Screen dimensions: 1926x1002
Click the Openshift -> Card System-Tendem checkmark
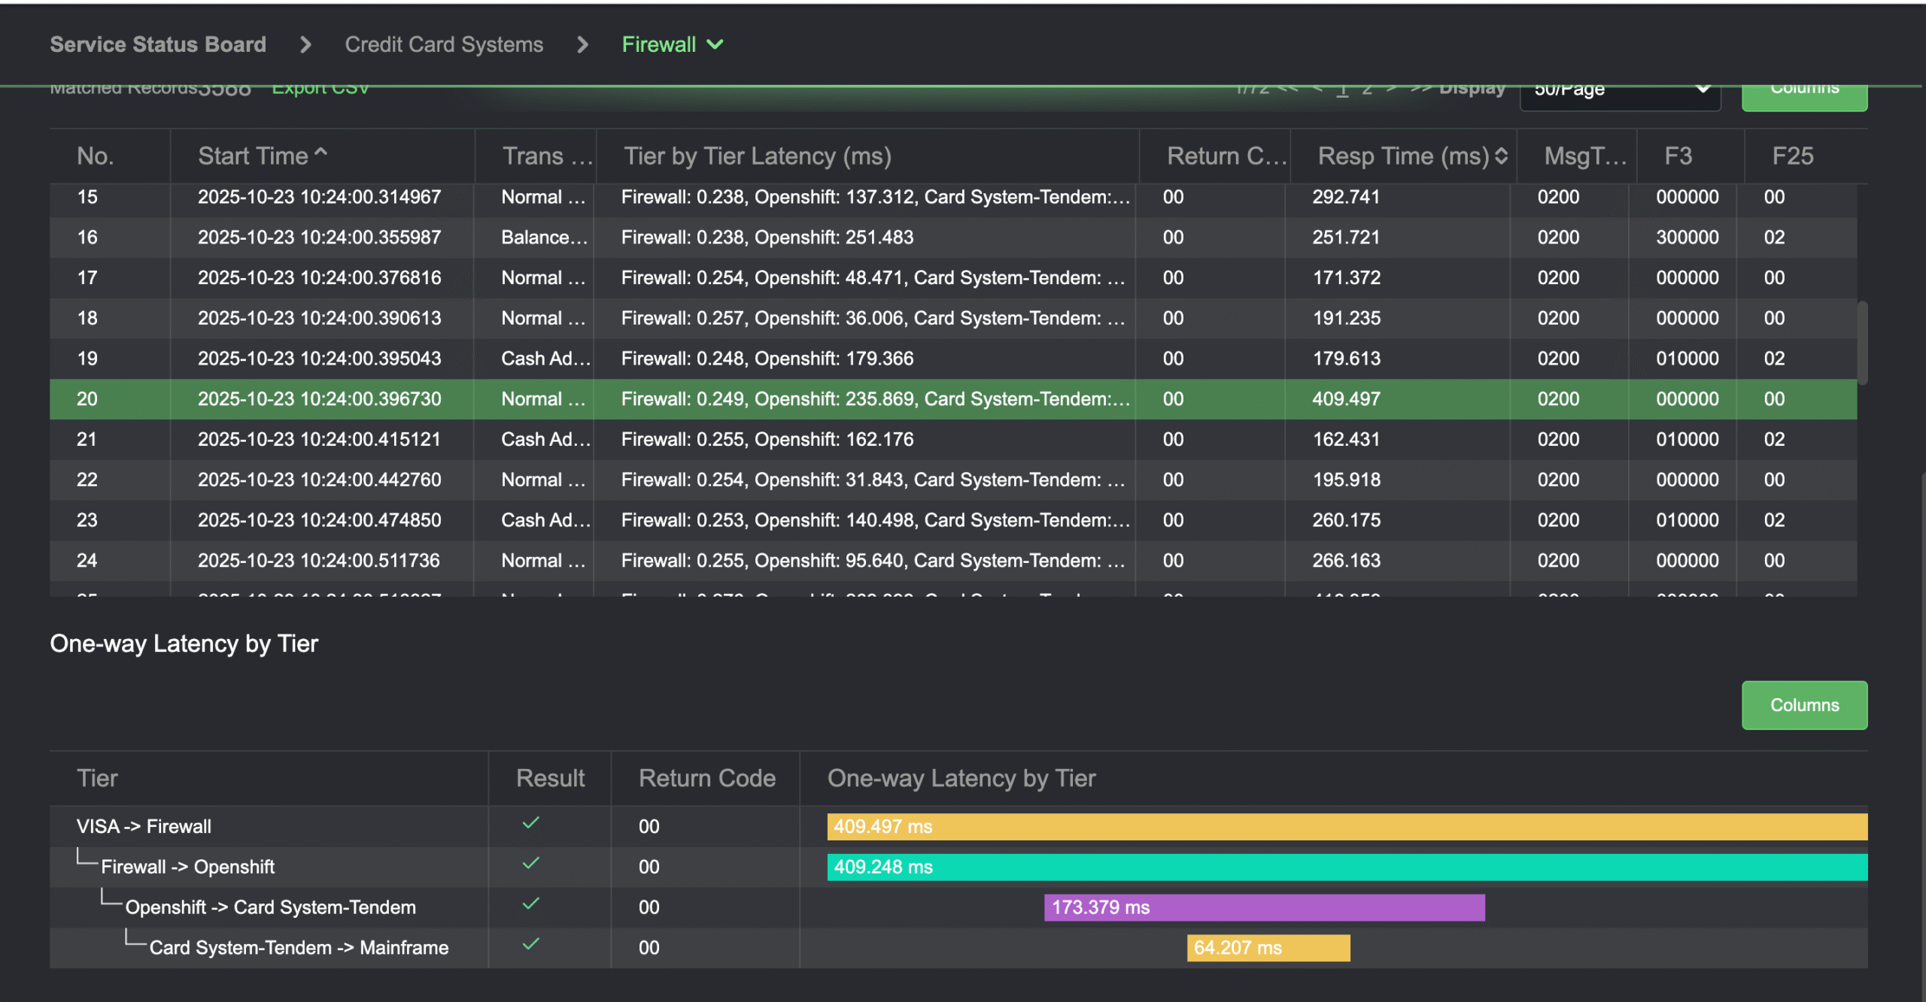coord(530,904)
